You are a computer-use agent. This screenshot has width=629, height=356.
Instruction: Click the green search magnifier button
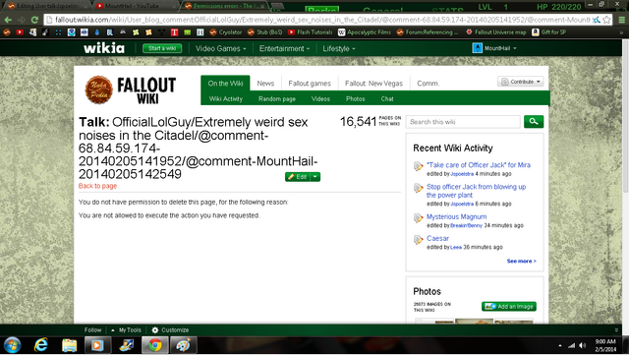pos(533,122)
